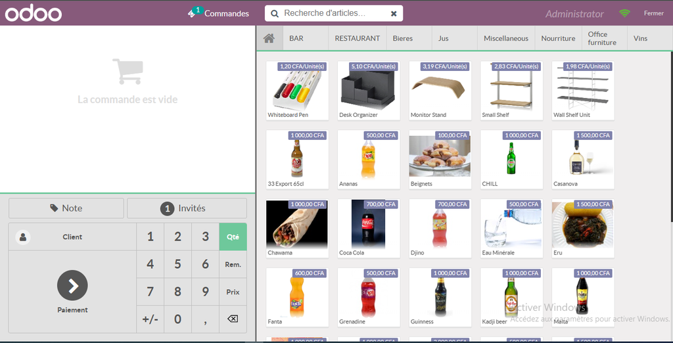Add Casanova wine to the order

[583, 159]
